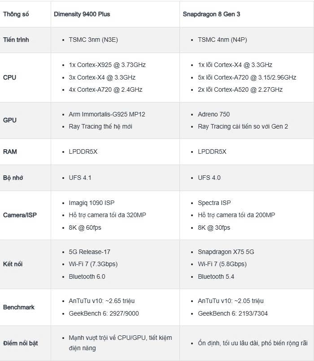Click the UFS 4.0 entry
This screenshot has height=361, width=314.
[209, 178]
